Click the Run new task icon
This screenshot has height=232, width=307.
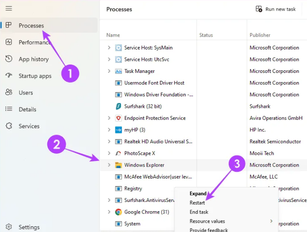(259, 9)
